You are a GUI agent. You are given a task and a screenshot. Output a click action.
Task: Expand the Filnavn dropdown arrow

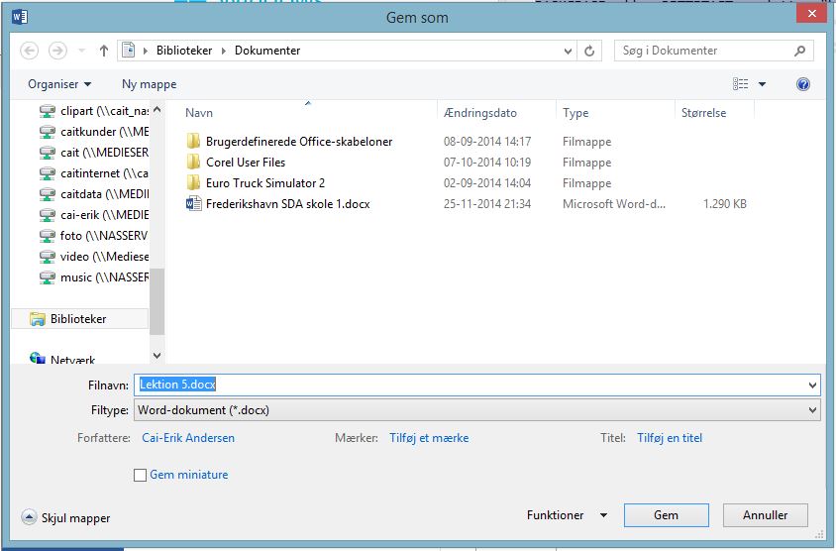[x=812, y=386]
